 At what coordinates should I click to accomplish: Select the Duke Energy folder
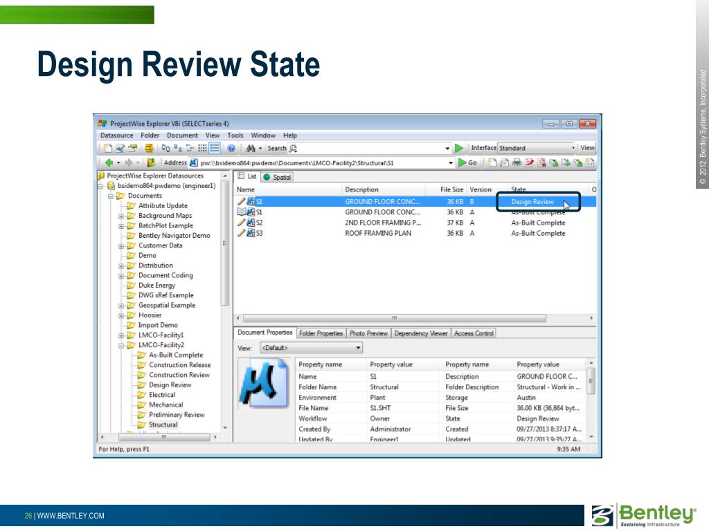[156, 286]
